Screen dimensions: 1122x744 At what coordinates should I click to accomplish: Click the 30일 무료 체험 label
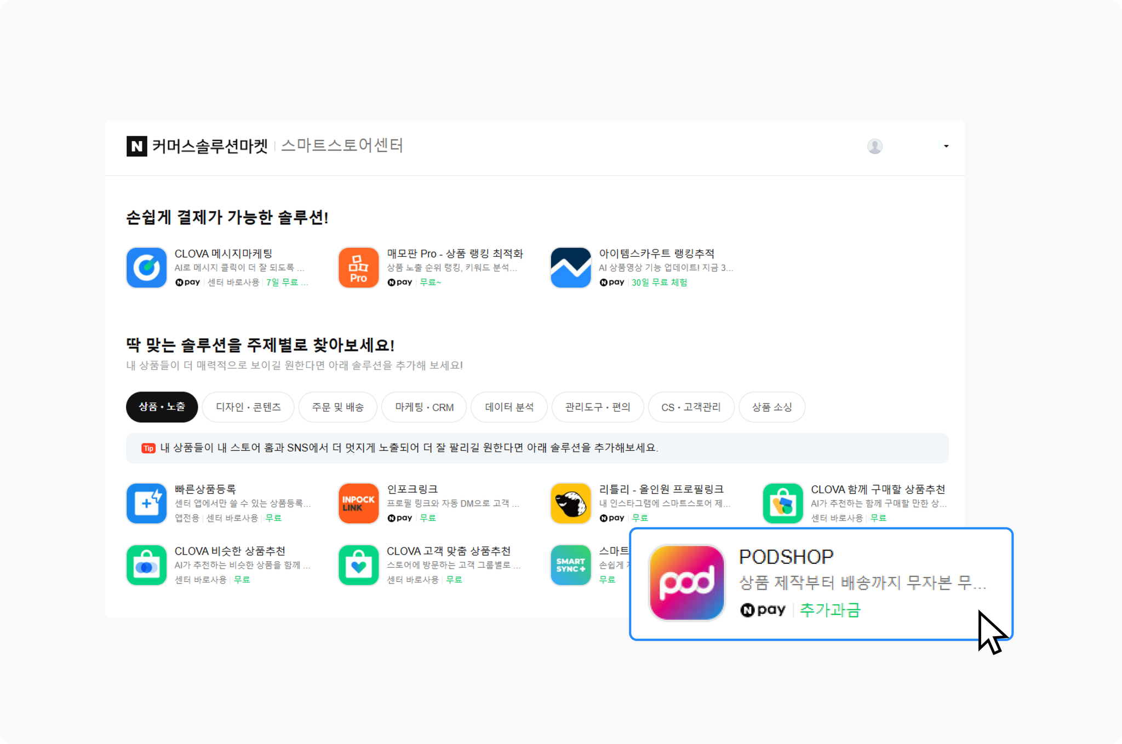tap(659, 282)
